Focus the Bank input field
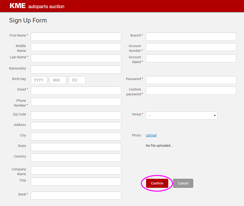This screenshot has height=206, width=244. coord(76,196)
